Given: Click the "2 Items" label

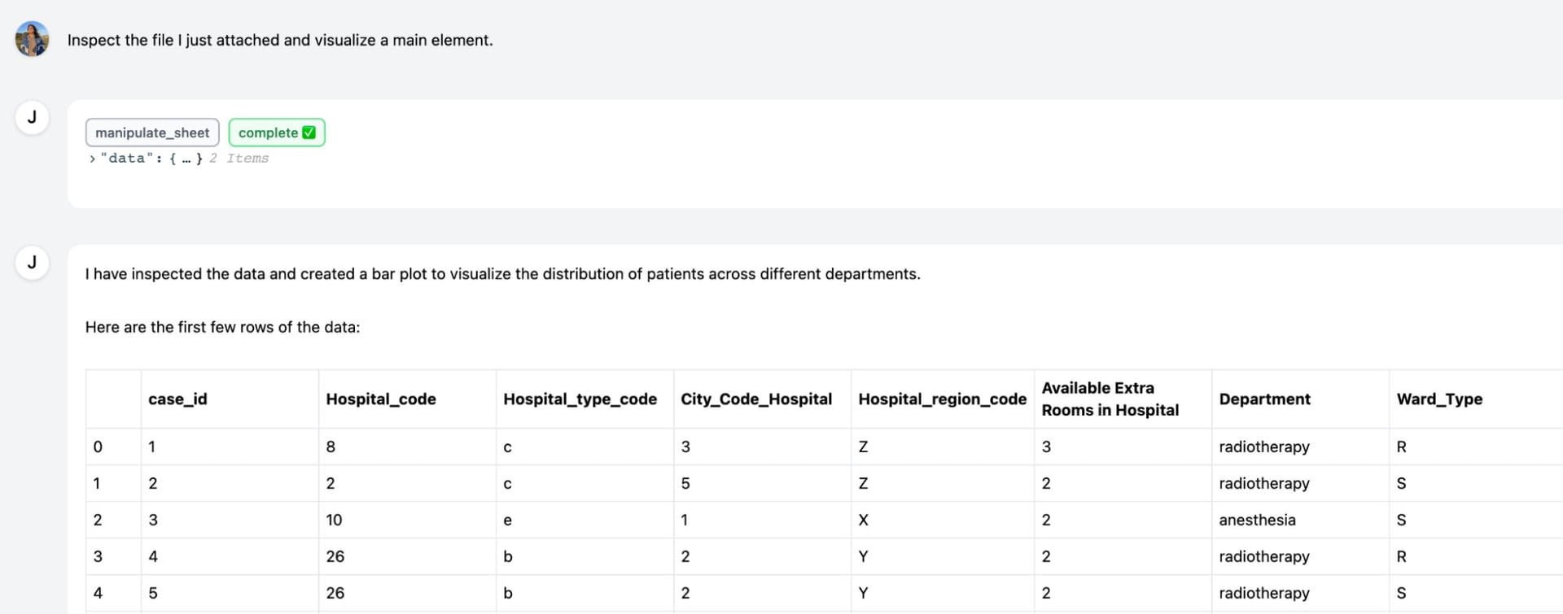Looking at the screenshot, I should 239,159.
